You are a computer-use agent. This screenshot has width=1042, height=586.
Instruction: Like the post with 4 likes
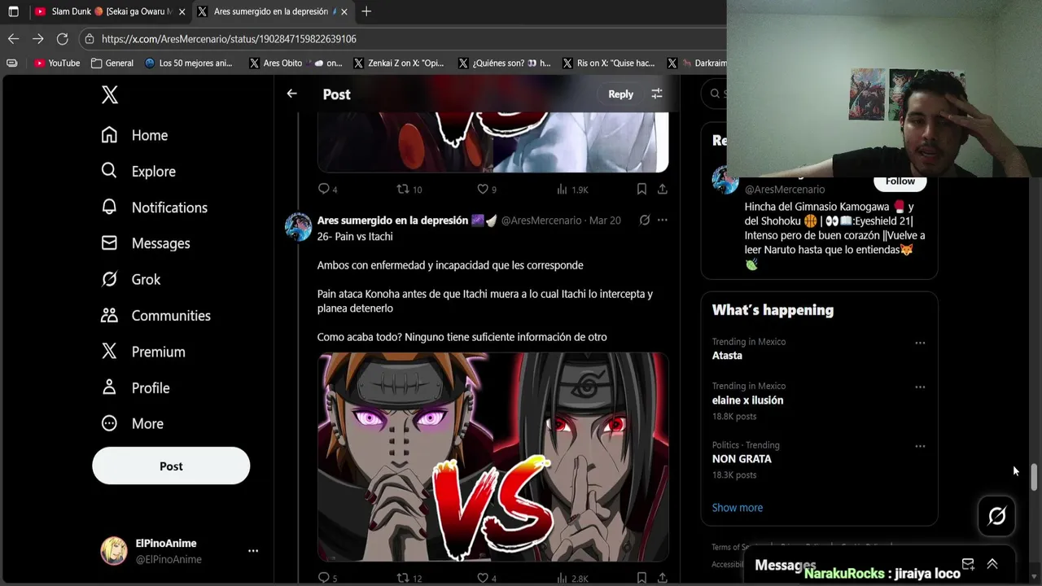pos(486,579)
